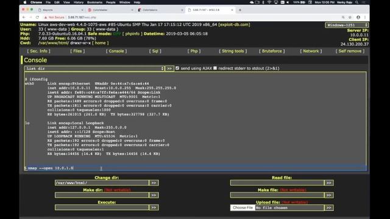The width and height of the screenshot is (390, 219).
Task: Open the Sql section
Action: coord(155,51)
